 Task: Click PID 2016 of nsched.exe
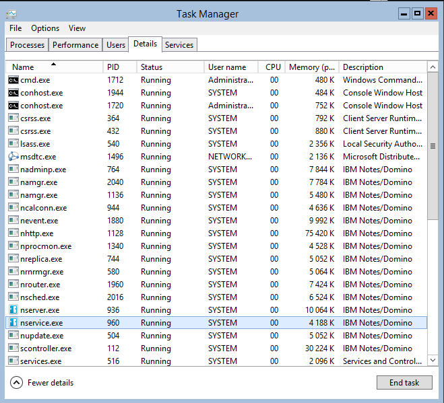coord(115,297)
